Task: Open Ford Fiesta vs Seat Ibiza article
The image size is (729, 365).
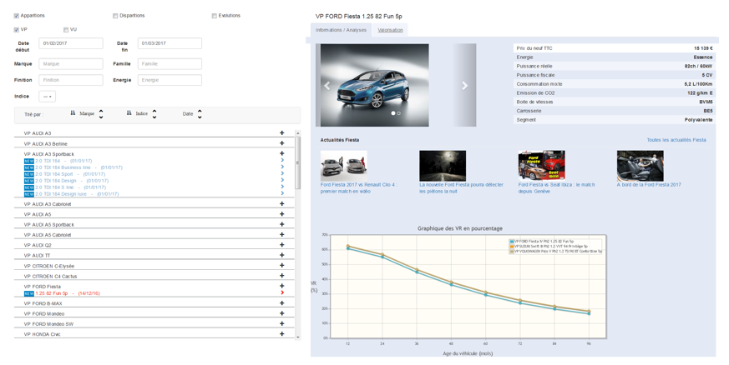Action: [x=556, y=187]
